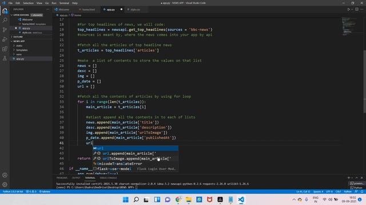Open the Search view in activity bar
The width and height of the screenshot is (366, 205).
(5, 20)
